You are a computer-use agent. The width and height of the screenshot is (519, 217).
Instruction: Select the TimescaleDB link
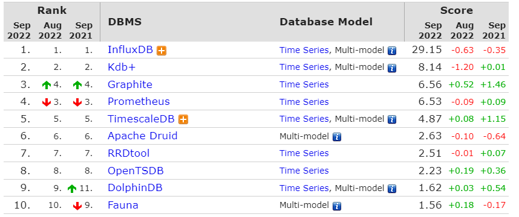[141, 119]
